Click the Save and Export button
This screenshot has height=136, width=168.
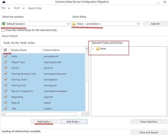tap(149, 132)
